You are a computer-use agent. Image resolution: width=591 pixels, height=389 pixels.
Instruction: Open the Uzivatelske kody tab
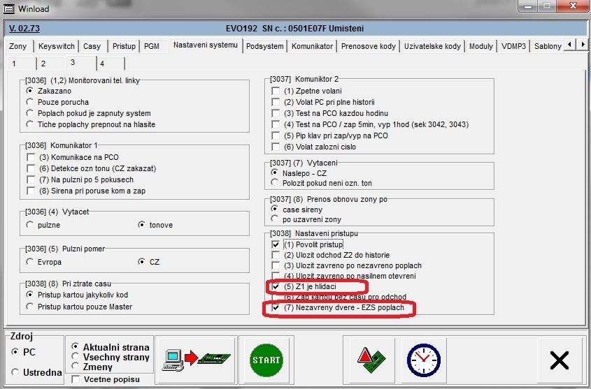(x=433, y=47)
